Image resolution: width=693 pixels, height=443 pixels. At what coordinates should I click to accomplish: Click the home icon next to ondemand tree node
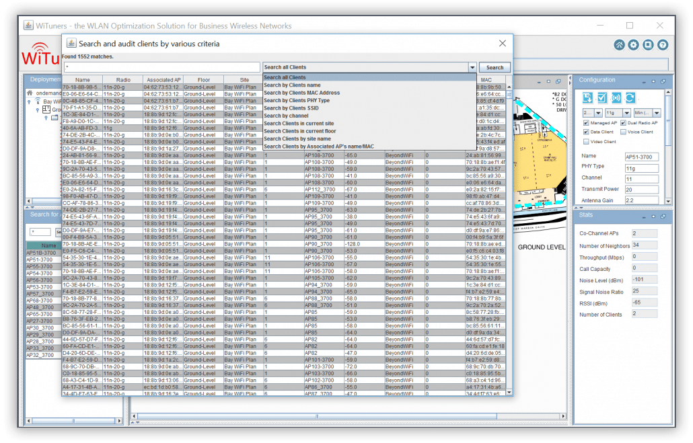[x=30, y=93]
